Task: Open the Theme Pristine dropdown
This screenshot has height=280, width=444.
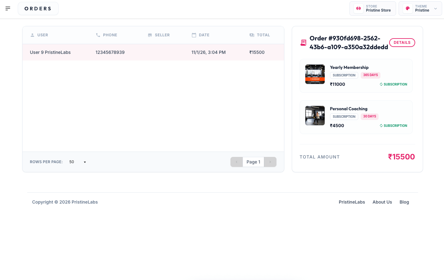Action: (420, 8)
